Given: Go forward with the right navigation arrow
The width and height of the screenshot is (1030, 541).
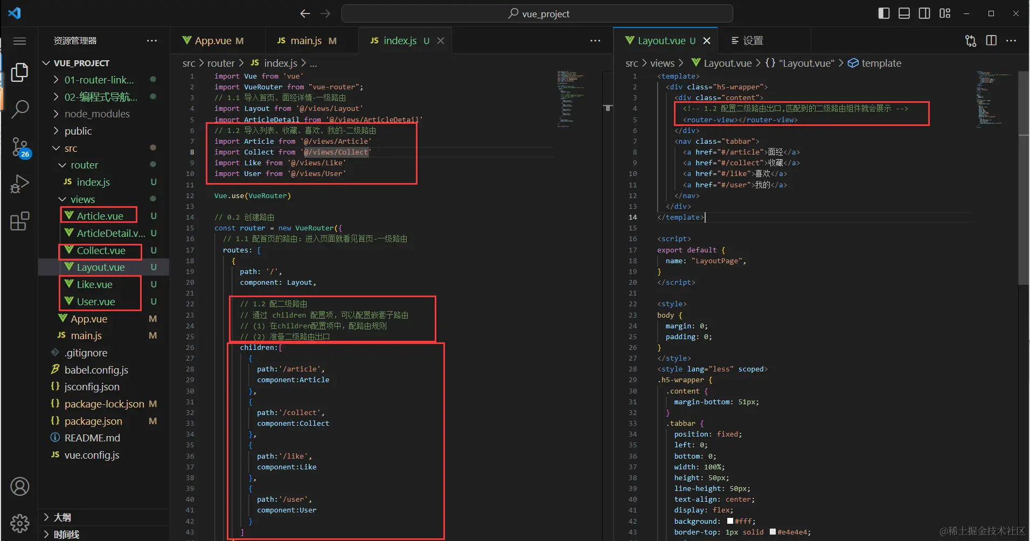Looking at the screenshot, I should pos(325,13).
